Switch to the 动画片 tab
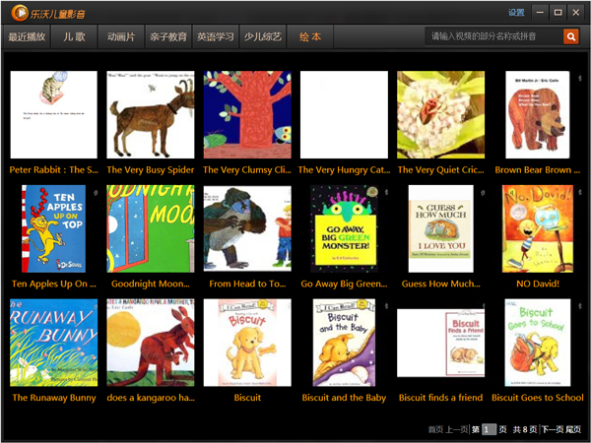 tap(121, 36)
